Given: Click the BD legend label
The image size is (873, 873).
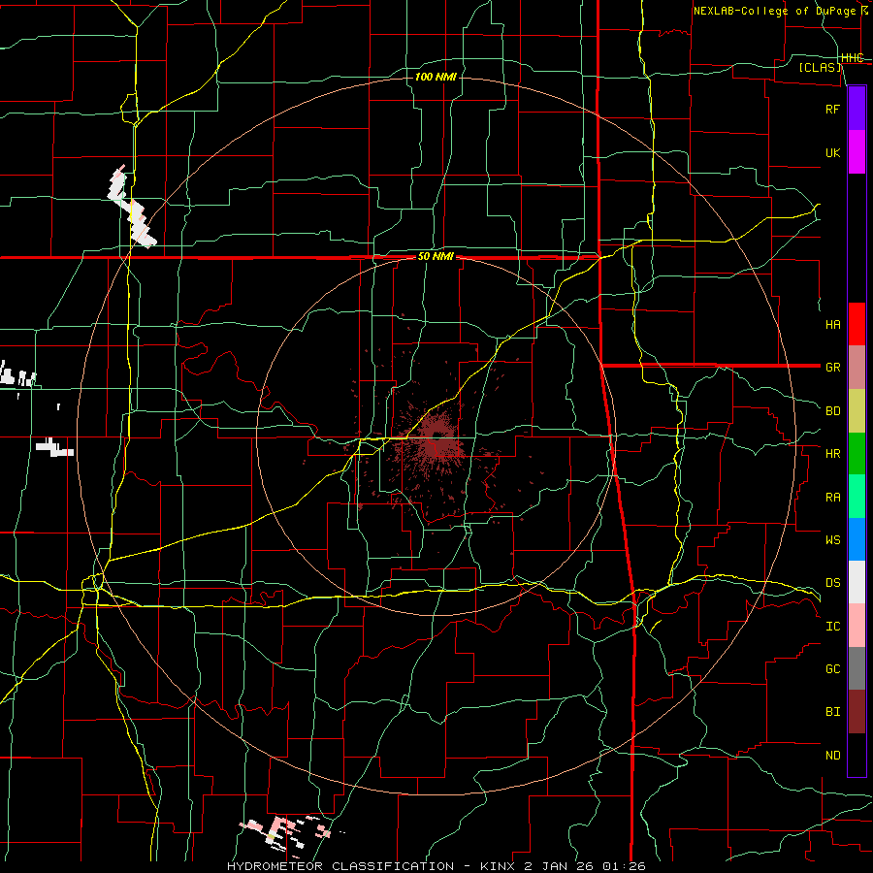Looking at the screenshot, I should coord(832,411).
